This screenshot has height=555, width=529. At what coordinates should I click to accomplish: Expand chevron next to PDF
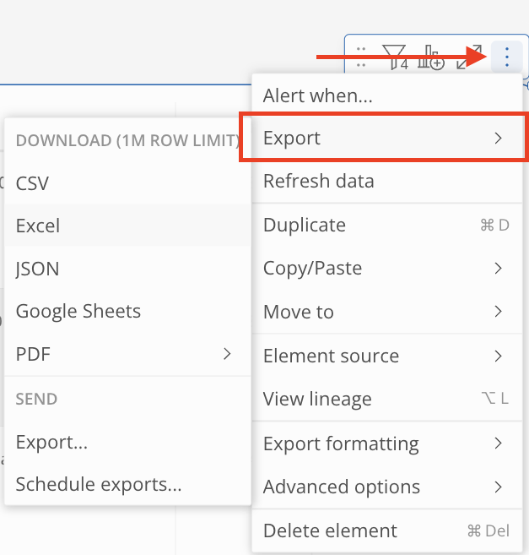click(227, 354)
